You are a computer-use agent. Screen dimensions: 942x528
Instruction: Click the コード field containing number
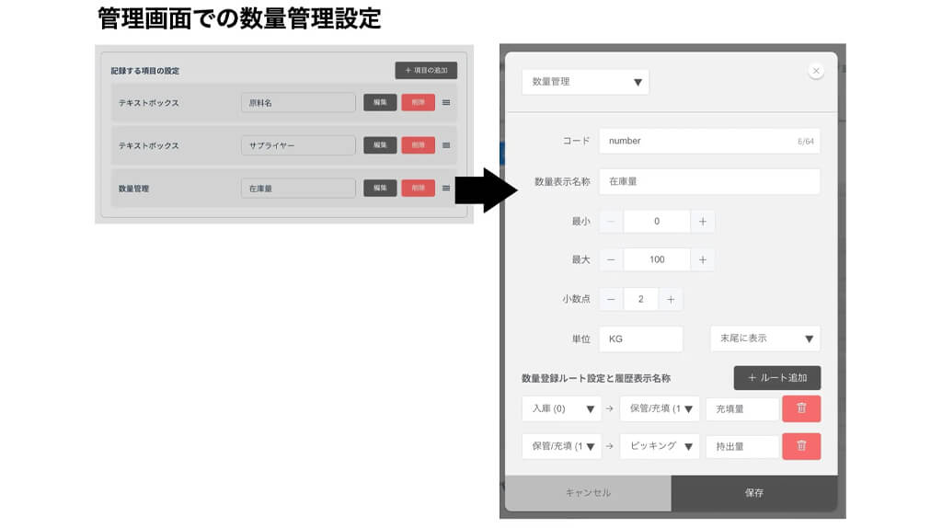click(709, 141)
